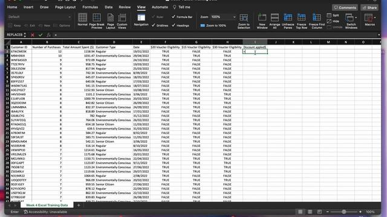
Task: Select Page Layout view icon in status bar
Action: (310, 212)
